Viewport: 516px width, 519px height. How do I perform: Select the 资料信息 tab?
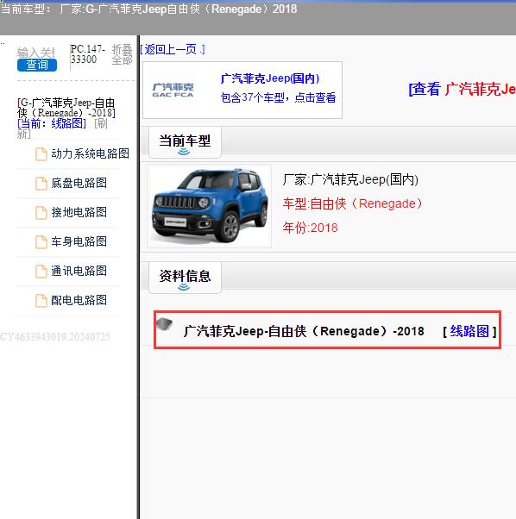pos(185,278)
